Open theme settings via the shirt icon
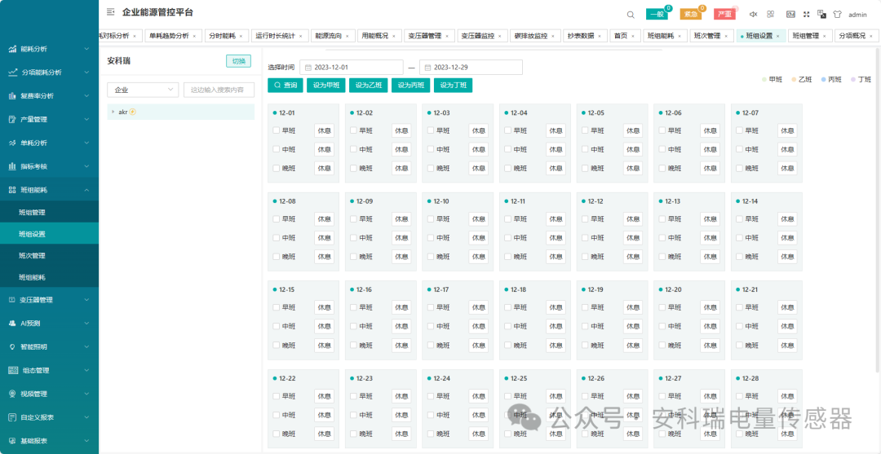 (837, 15)
